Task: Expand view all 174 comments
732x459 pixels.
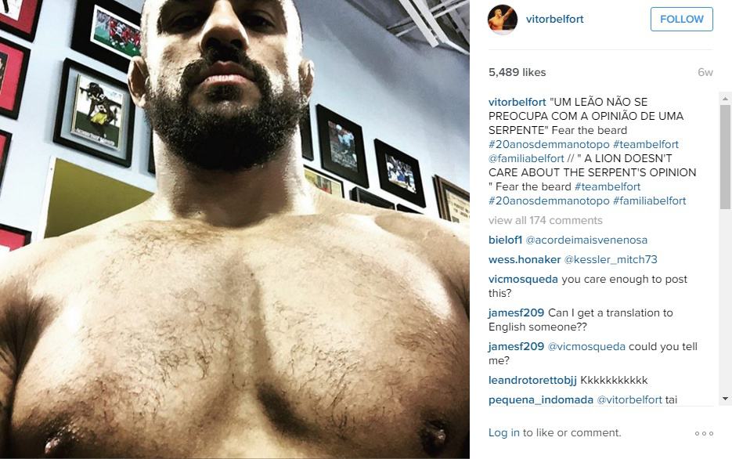Action: 545,220
